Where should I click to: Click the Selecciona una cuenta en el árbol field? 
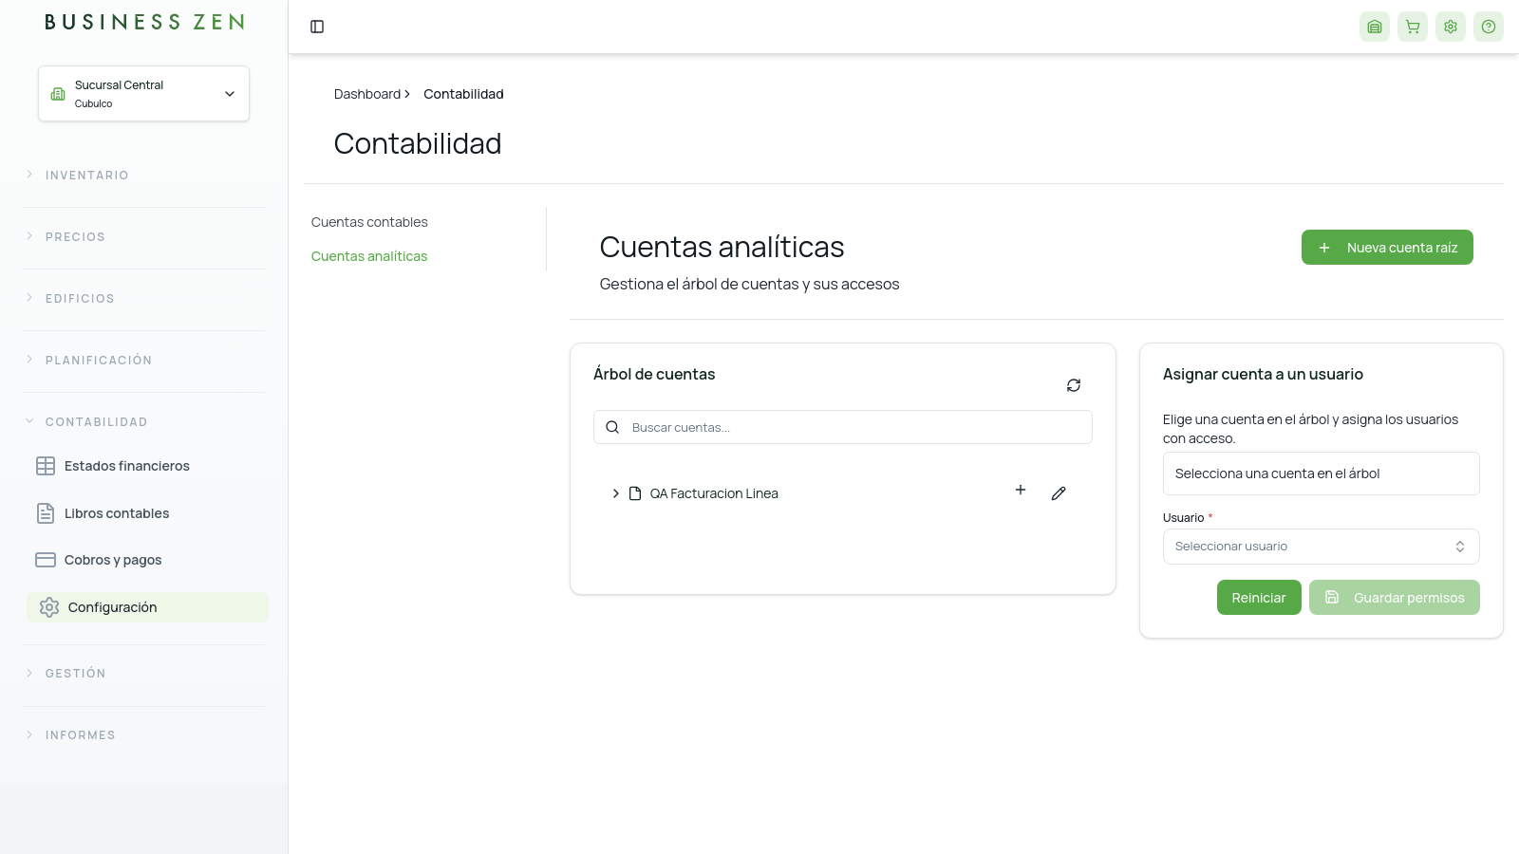click(x=1321, y=473)
